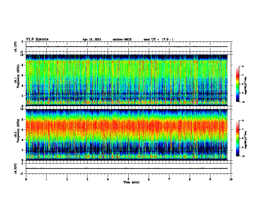
Task: Click the ch.1 colorbar log(PSD) units label
Action: (246, 86)
